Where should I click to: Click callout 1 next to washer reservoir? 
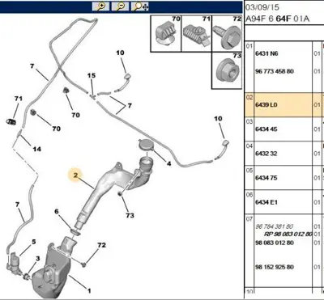tap(89, 290)
